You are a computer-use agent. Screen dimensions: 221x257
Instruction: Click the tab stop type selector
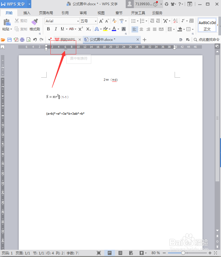(2, 47)
